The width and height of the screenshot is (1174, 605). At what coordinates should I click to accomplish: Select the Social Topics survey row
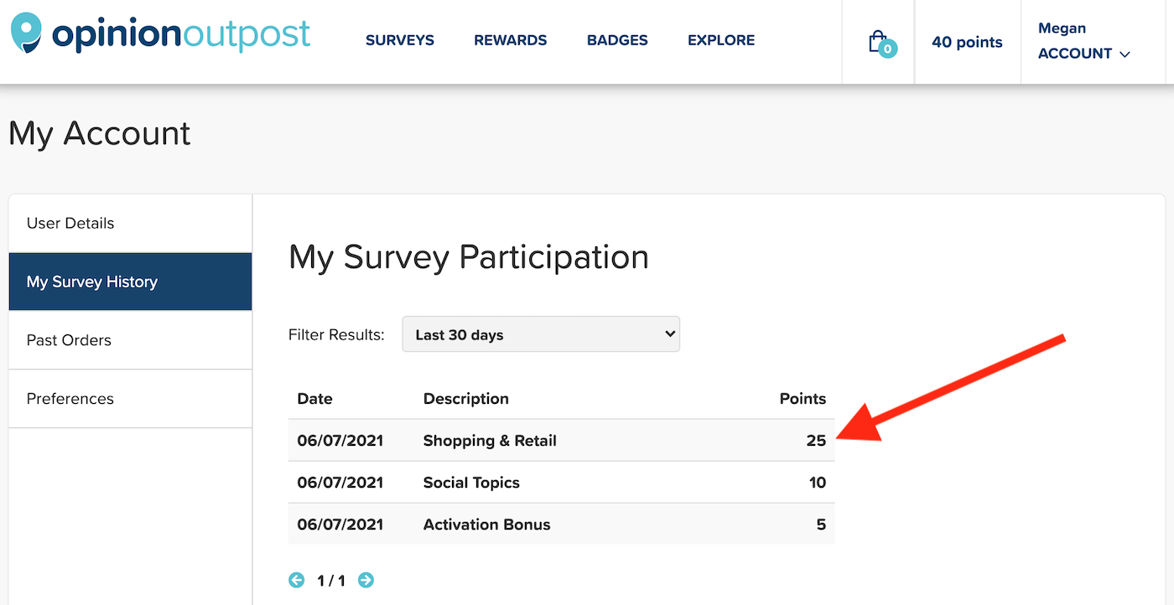click(x=471, y=483)
